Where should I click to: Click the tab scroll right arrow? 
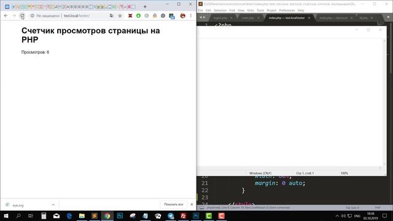coord(204,18)
